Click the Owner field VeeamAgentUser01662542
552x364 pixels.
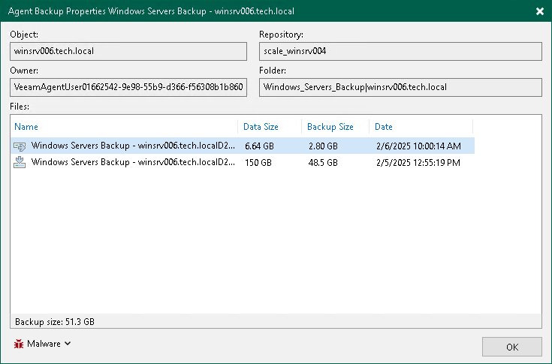(128, 87)
